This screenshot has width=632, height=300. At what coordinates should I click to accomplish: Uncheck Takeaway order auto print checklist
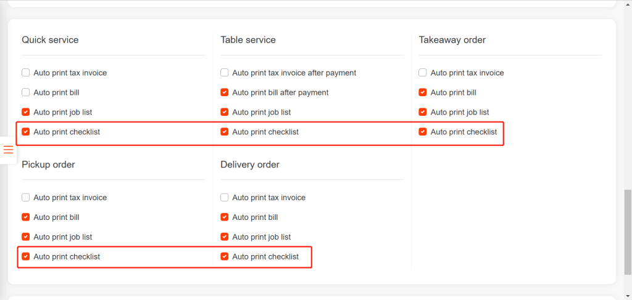point(423,132)
